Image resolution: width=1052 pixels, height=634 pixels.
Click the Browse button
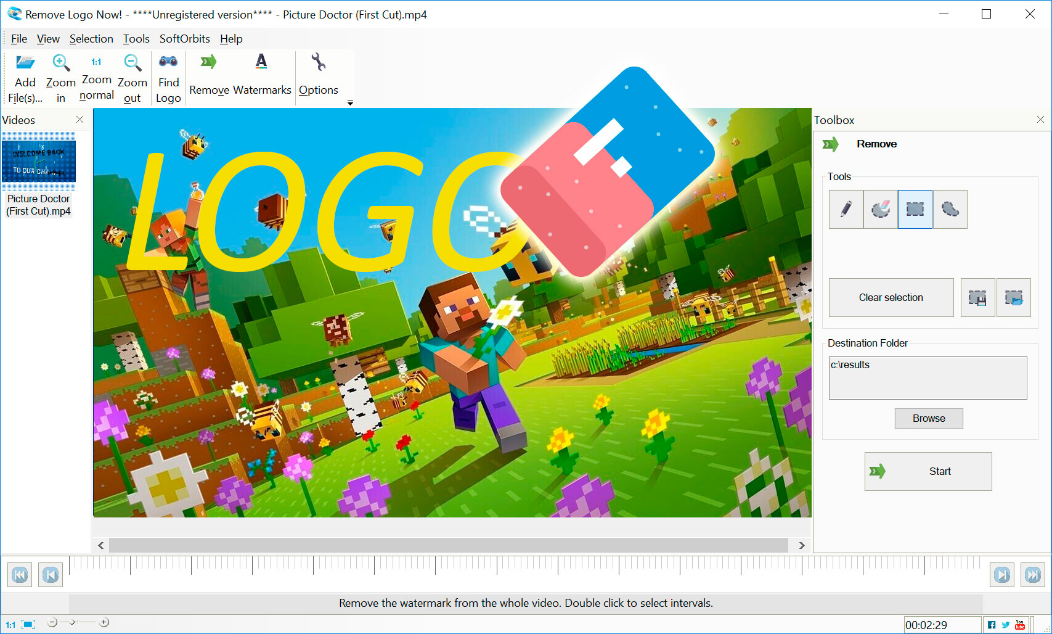928,418
